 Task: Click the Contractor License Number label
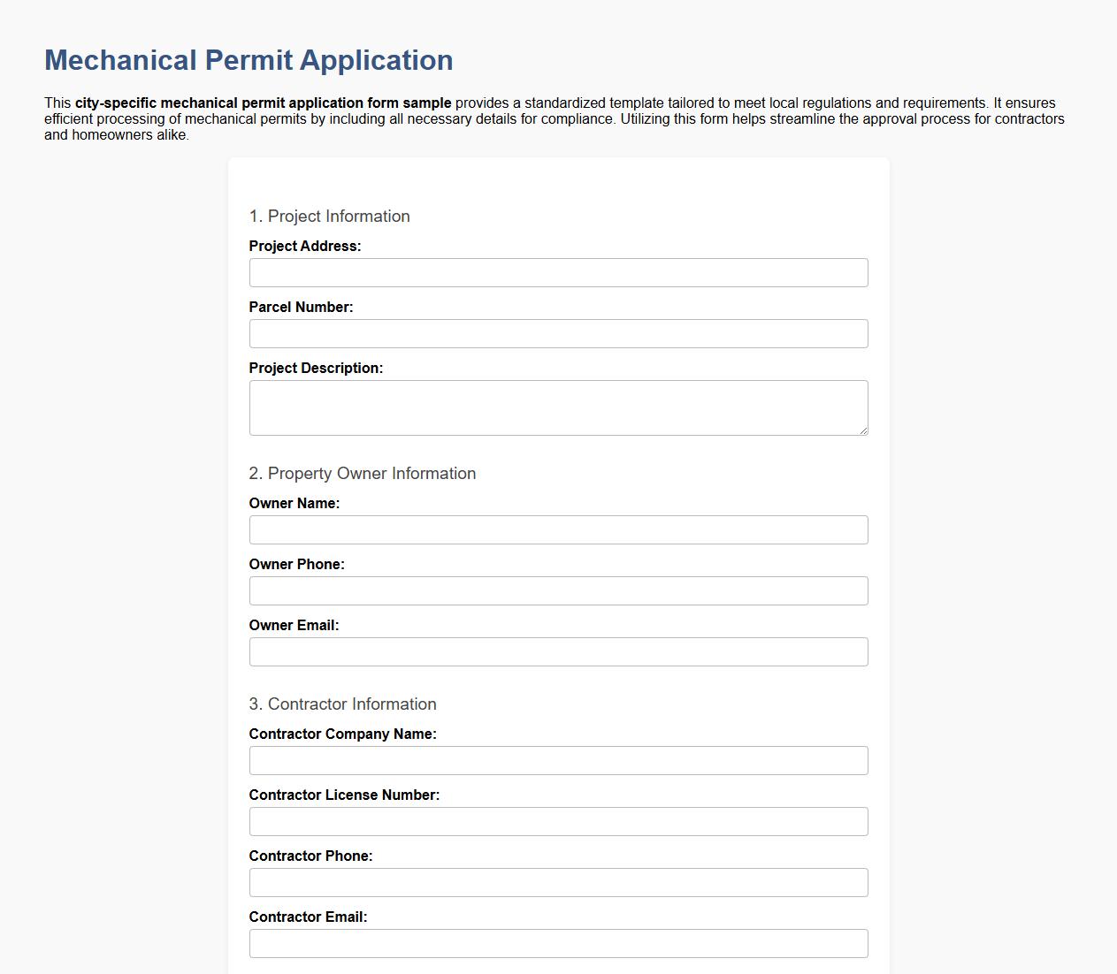[x=344, y=795]
